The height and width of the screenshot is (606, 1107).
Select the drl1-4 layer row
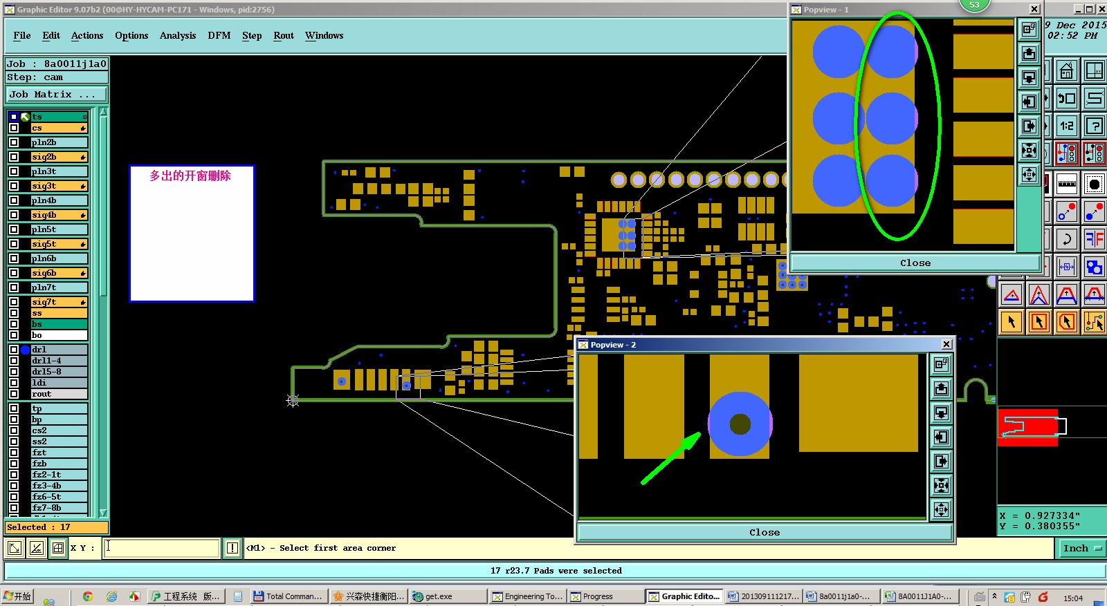pos(59,361)
